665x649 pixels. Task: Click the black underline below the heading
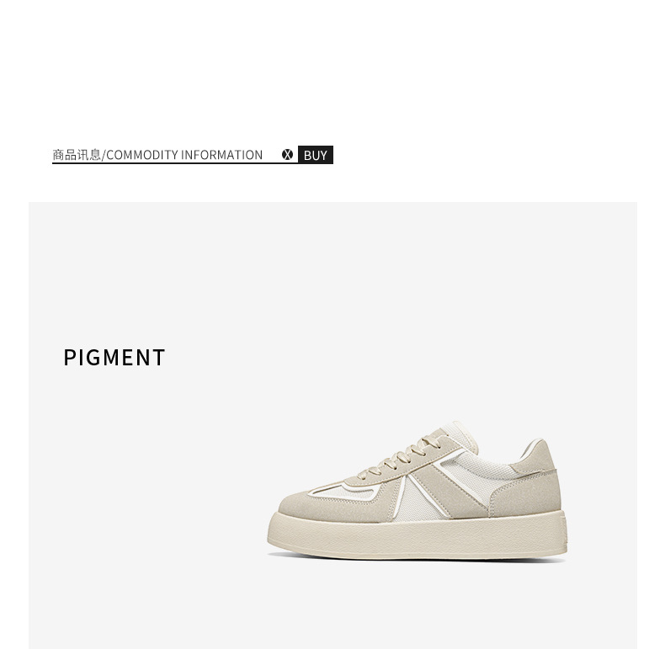pos(175,163)
